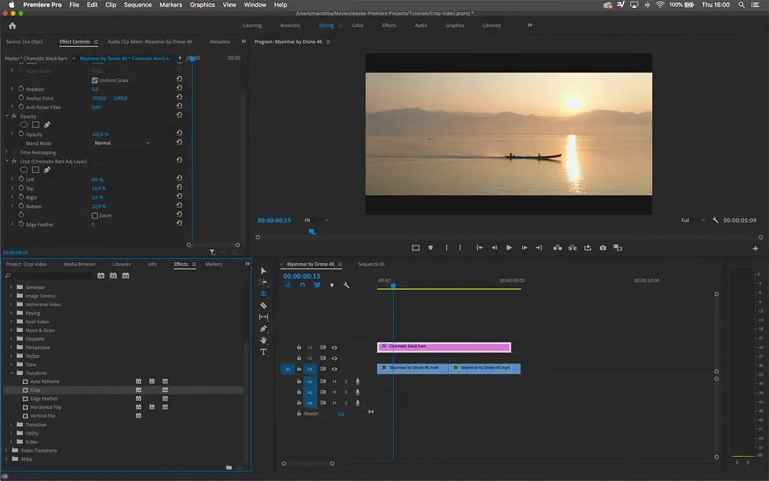
Task: Hide track V3 with the eye toggle
Action: (334, 347)
